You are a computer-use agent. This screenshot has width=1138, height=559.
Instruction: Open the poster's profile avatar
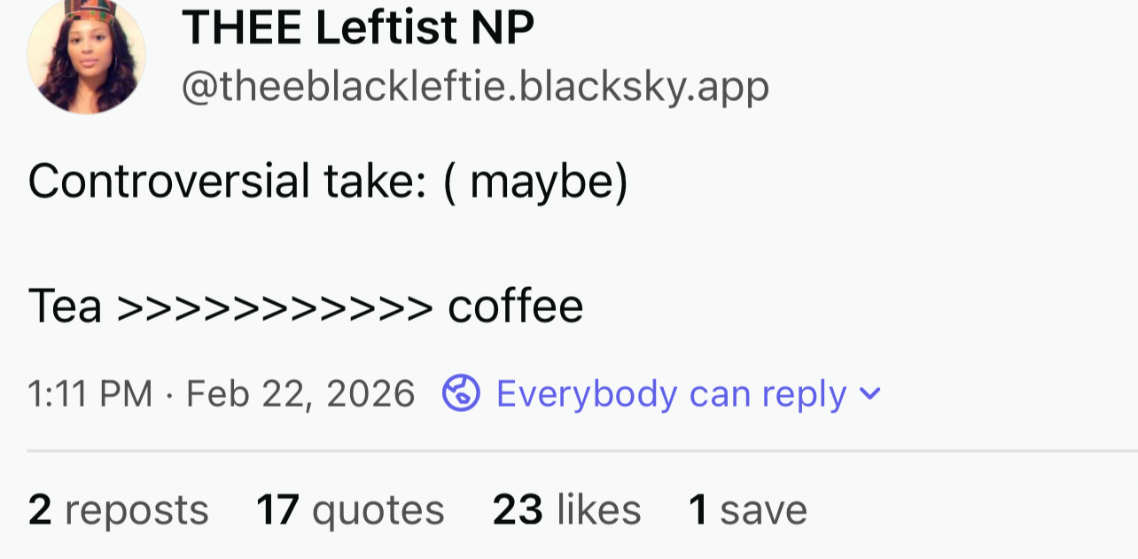[86, 55]
